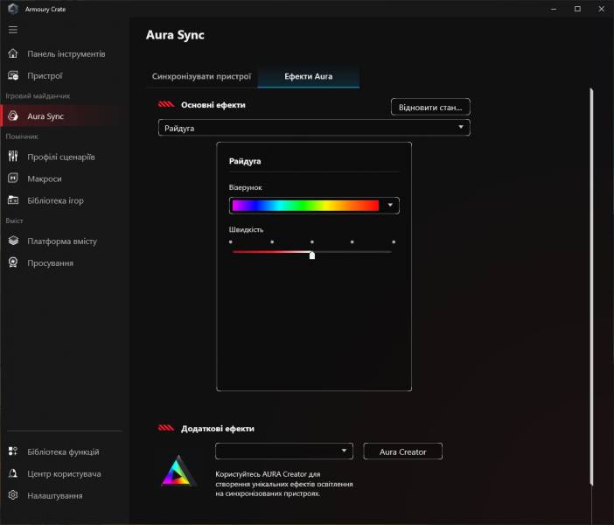Click the fourth speed tick dot
The image size is (614, 525).
pyautogui.click(x=352, y=241)
